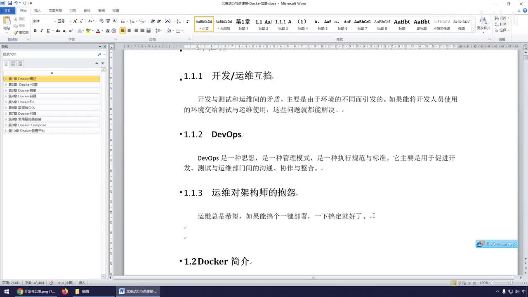The width and height of the screenshot is (528, 297).
Task: Open the 文件 (File) tab
Action: [8, 11]
